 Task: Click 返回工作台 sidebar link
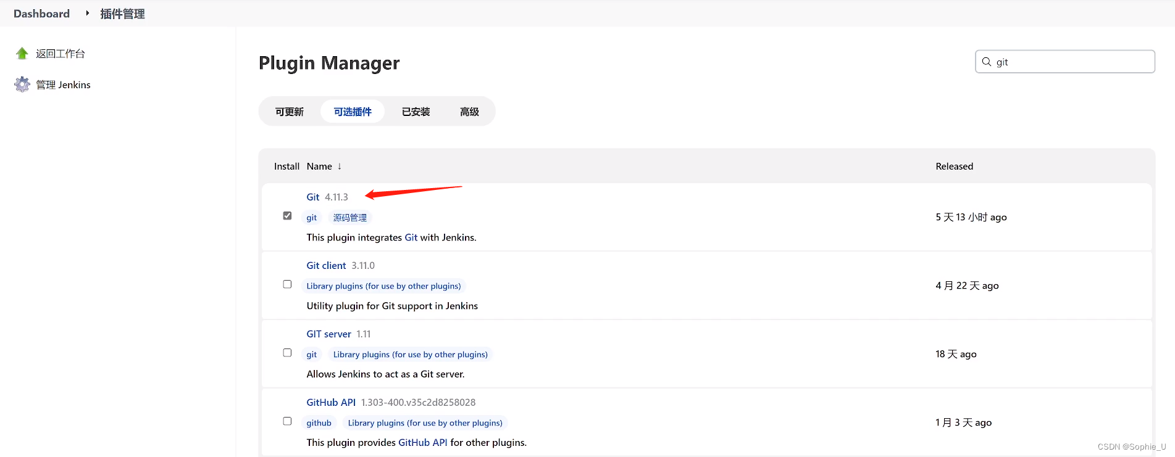click(61, 54)
